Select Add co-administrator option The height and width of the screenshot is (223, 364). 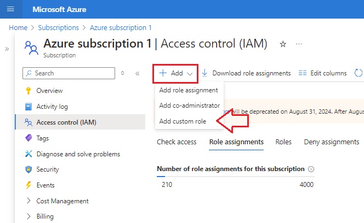click(x=190, y=105)
